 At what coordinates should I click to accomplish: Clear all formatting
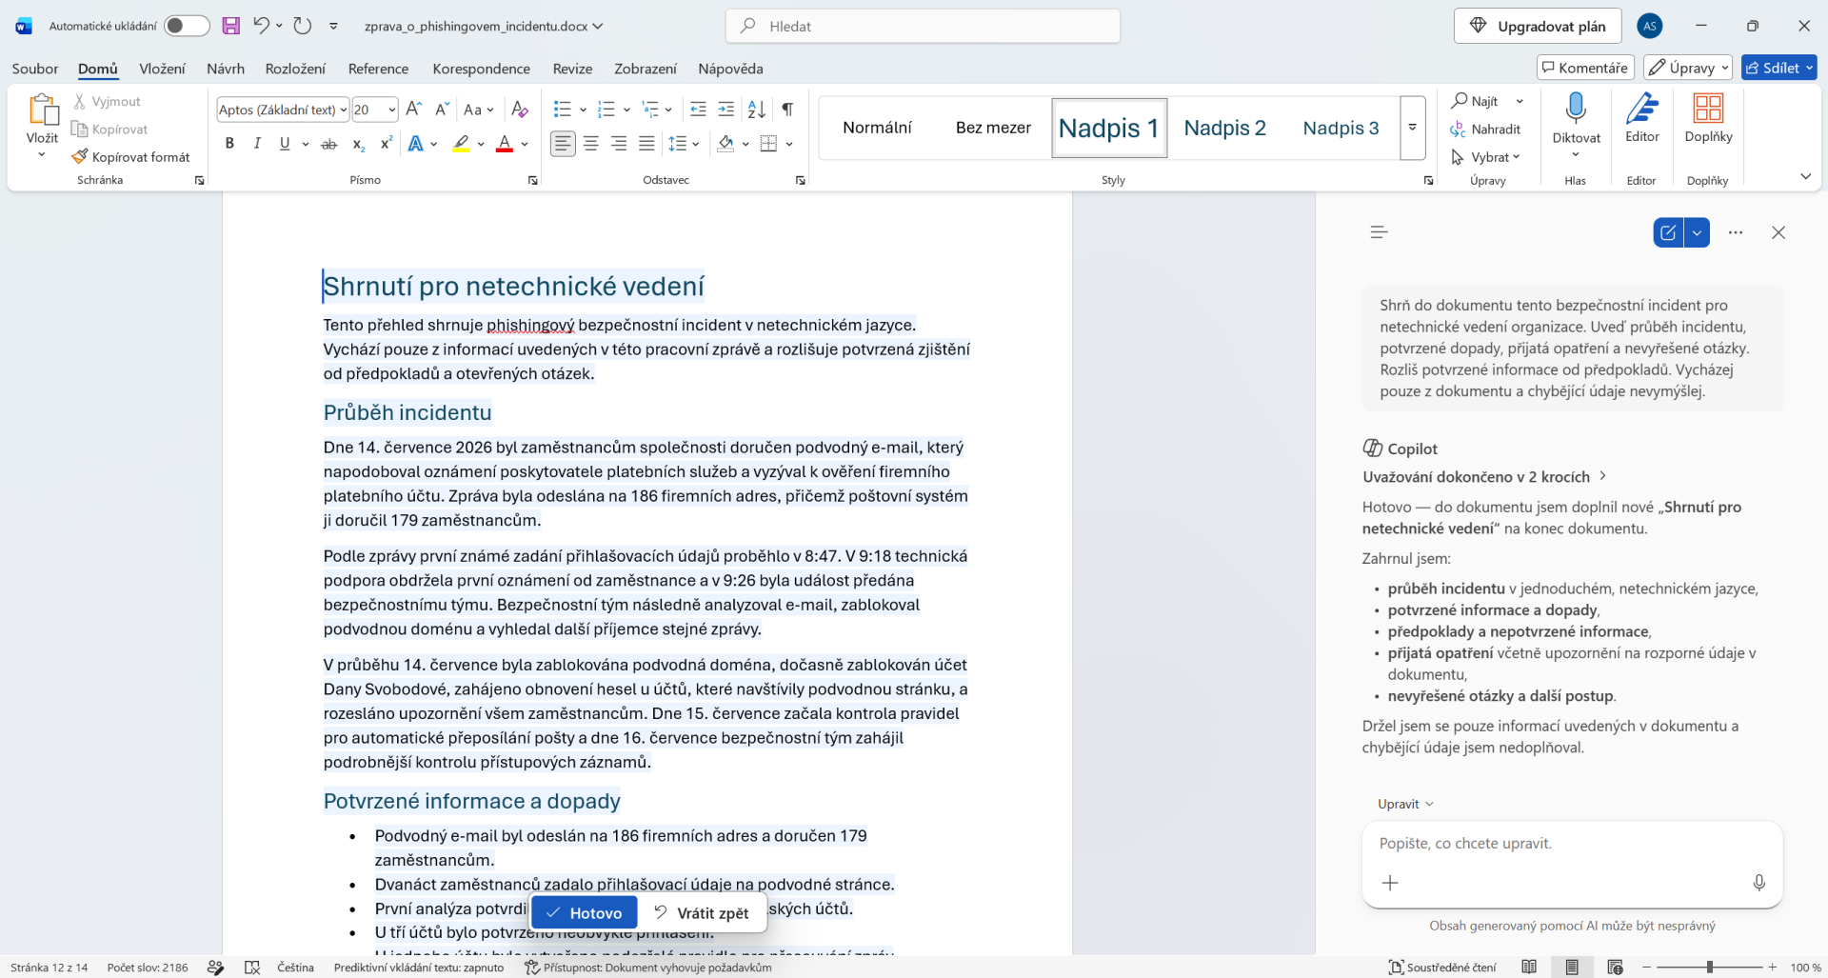[519, 110]
